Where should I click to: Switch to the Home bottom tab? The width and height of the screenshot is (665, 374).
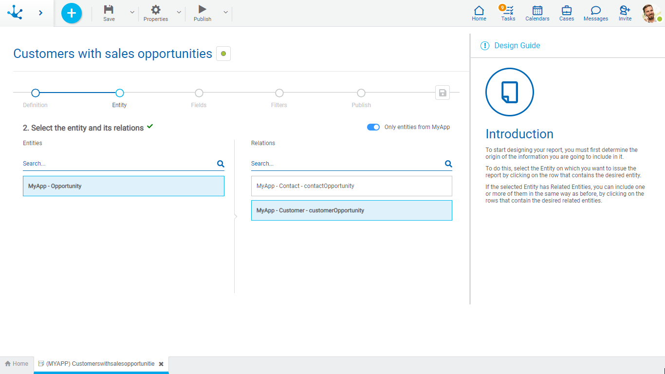[x=17, y=364]
